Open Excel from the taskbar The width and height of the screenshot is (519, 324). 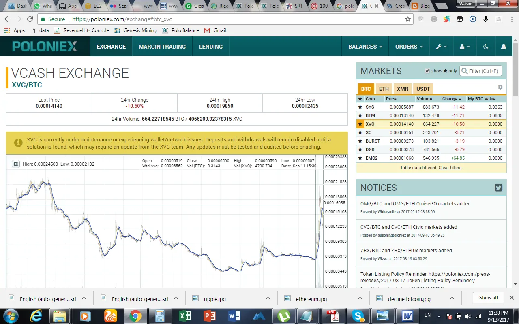(184, 316)
